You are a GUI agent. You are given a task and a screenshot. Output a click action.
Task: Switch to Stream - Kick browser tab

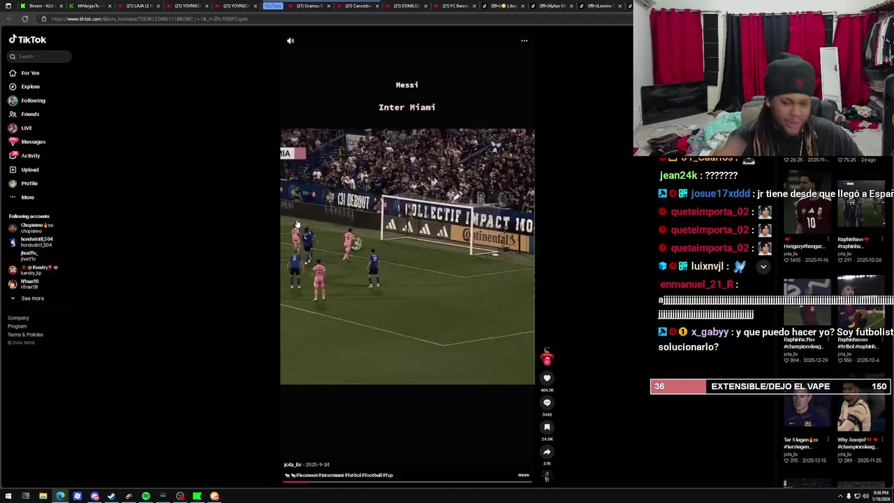click(42, 6)
